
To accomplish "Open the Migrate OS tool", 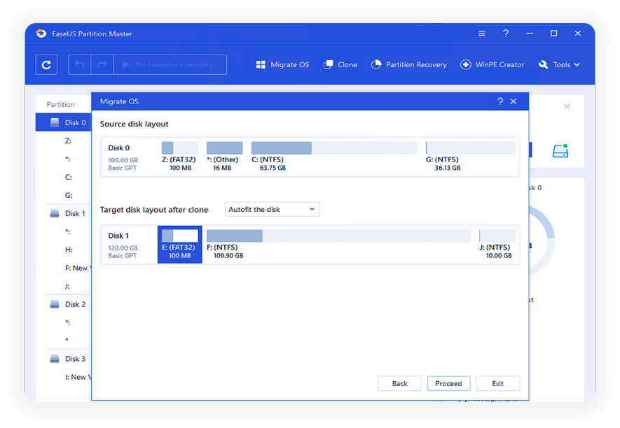I will 283,65.
